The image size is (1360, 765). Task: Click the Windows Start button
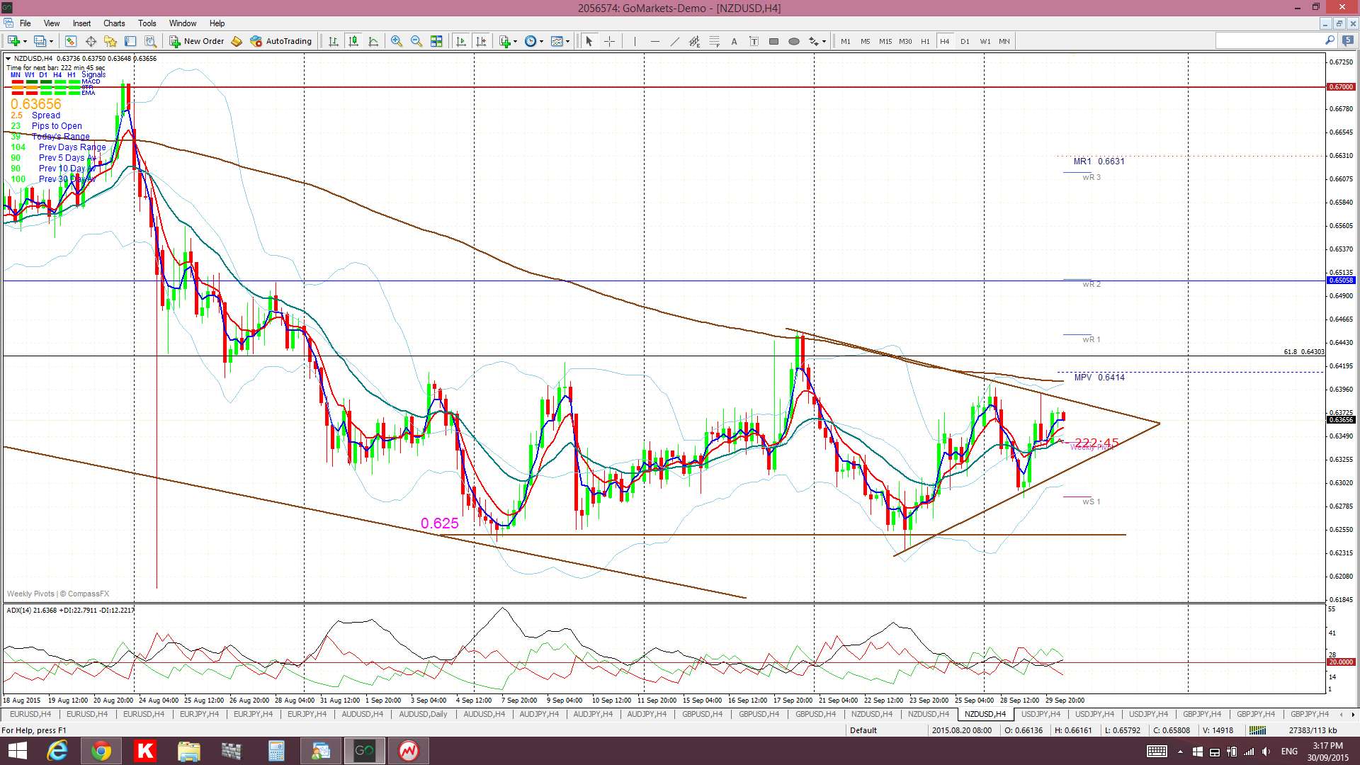click(x=17, y=751)
